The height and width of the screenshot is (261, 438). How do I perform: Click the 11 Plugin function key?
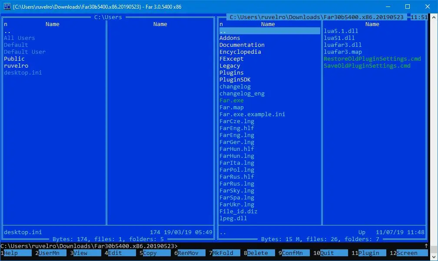coord(369,253)
